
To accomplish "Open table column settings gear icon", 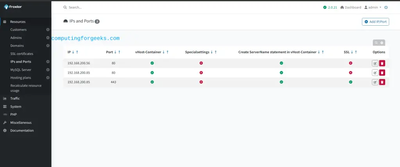I will coord(382,43).
